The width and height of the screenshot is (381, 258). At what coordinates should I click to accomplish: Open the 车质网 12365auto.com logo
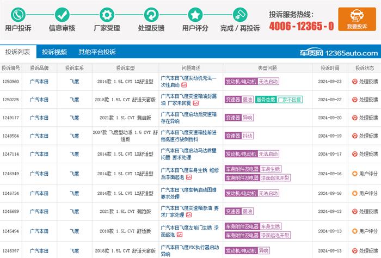click(339, 52)
